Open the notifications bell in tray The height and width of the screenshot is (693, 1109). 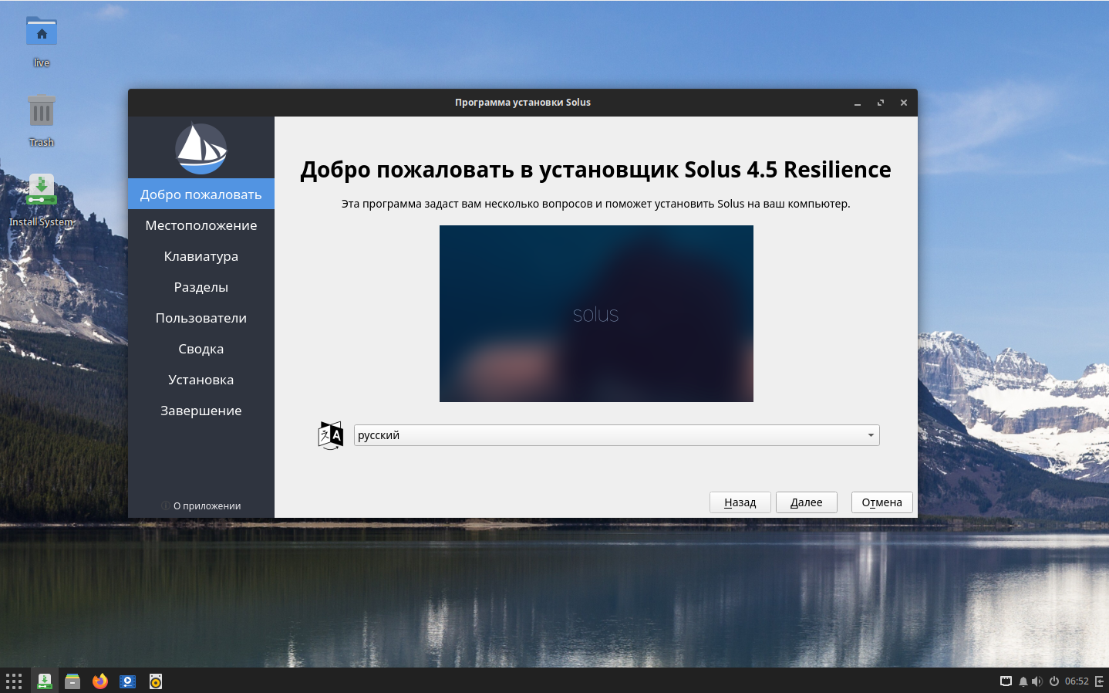point(1023,681)
